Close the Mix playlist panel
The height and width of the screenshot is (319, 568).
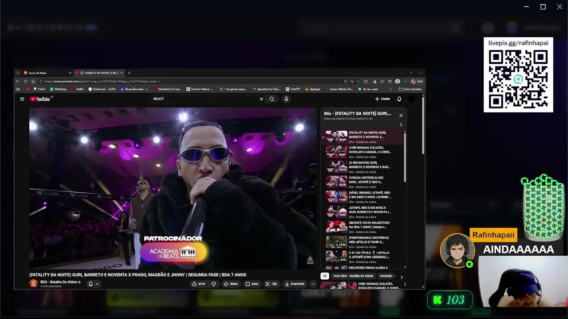pos(401,115)
